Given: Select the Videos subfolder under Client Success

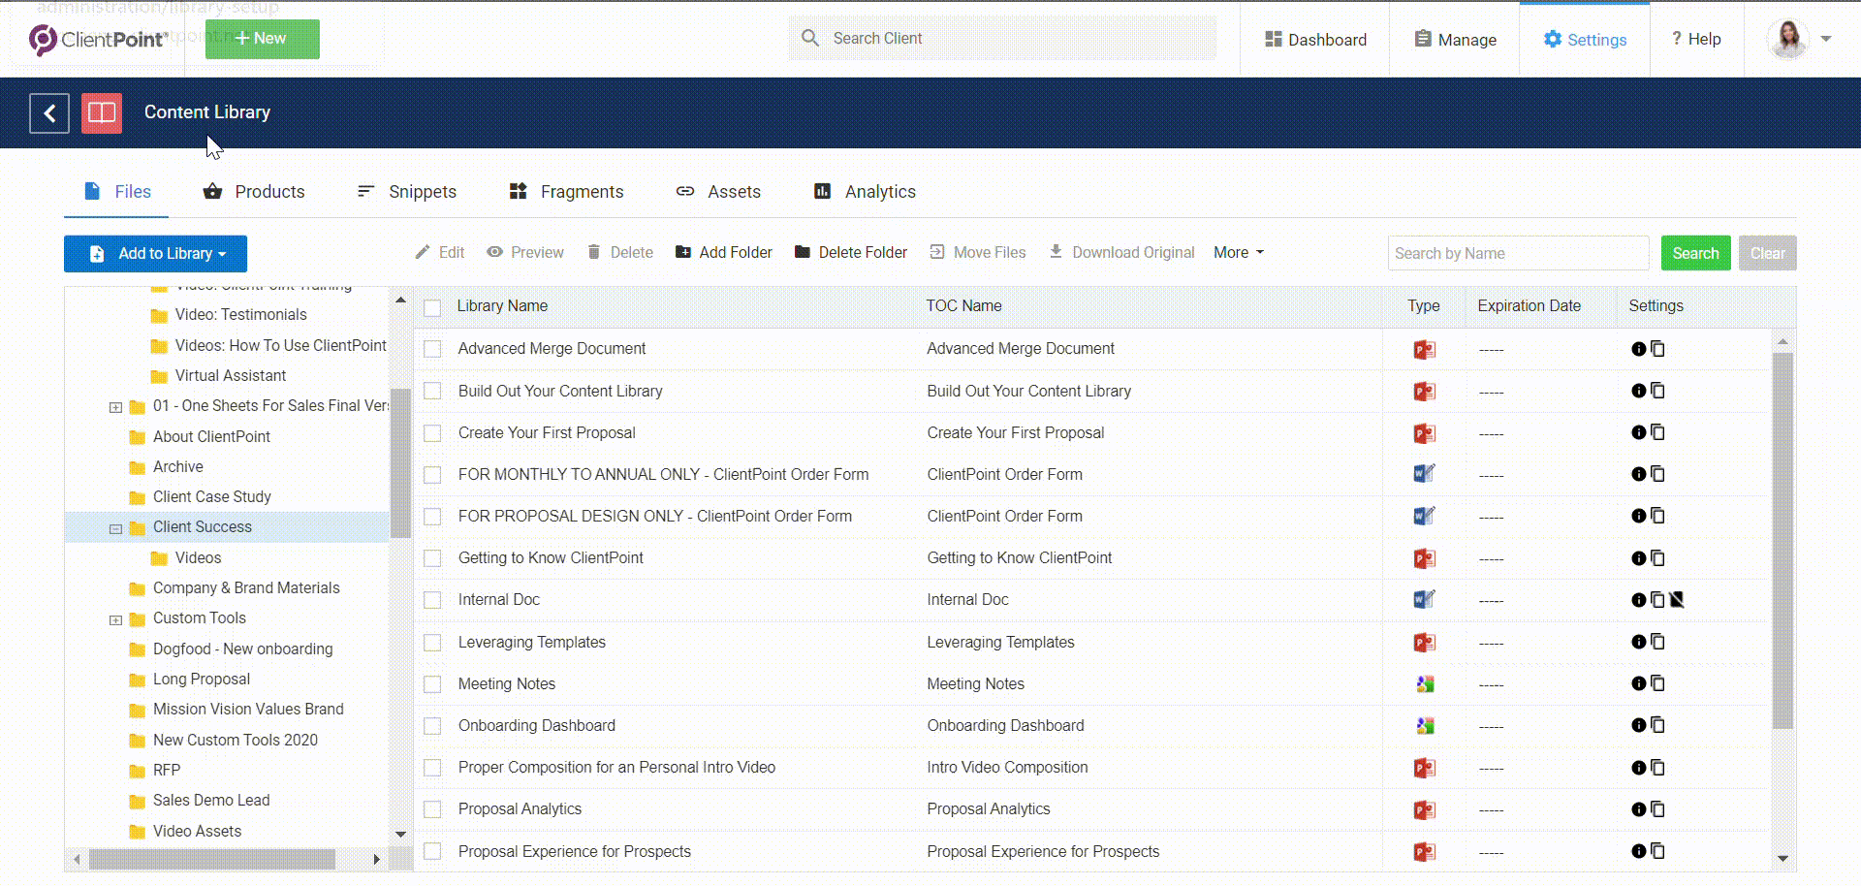Looking at the screenshot, I should (198, 558).
